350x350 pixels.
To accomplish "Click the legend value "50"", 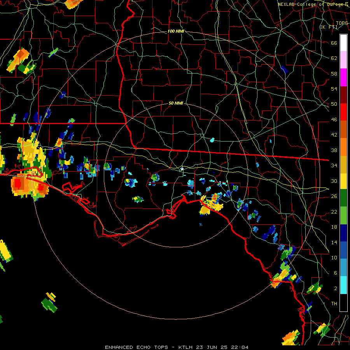I will coord(334,104).
